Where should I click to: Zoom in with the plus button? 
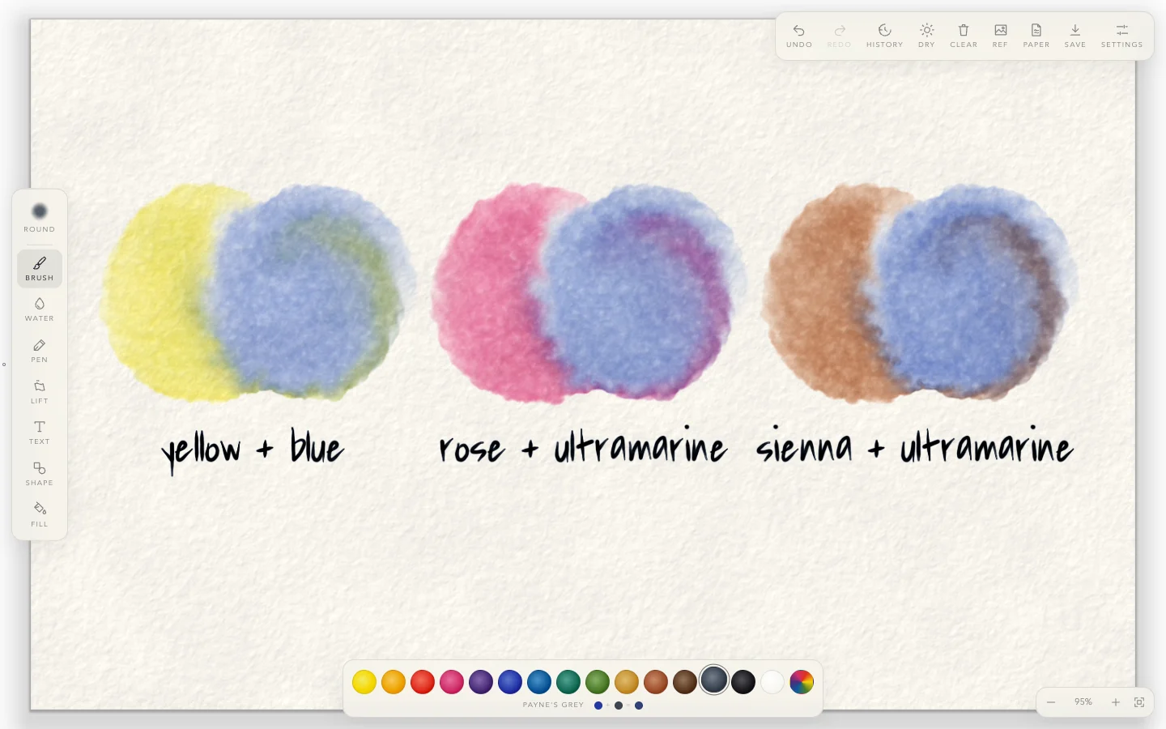1116,702
